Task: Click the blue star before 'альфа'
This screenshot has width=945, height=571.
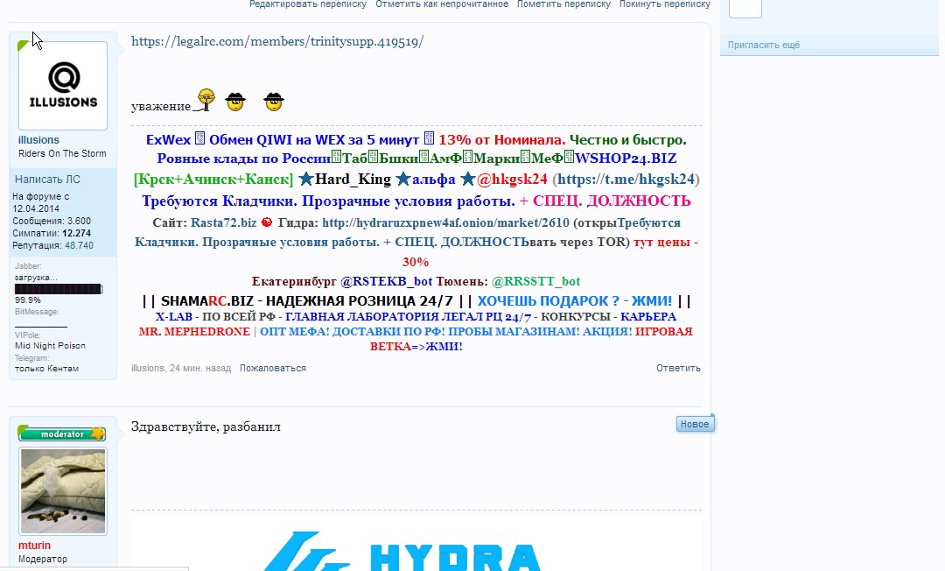Action: tap(403, 179)
